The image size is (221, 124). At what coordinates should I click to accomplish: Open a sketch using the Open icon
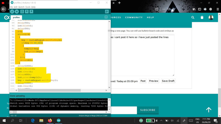tap(27, 11)
